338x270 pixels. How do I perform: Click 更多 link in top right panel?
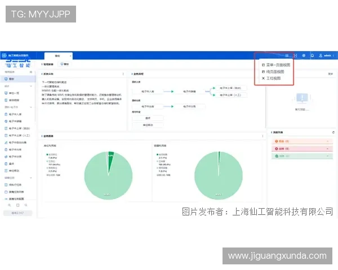click(330, 74)
